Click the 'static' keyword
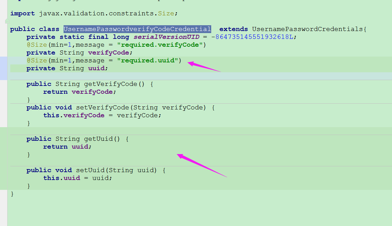 click(x=72, y=37)
